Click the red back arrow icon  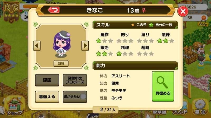point(54,10)
